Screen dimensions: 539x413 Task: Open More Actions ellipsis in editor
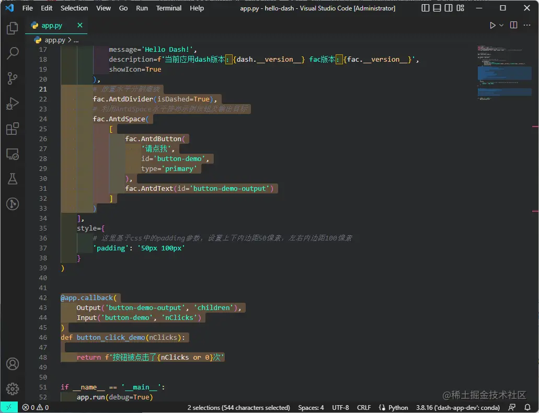(527, 25)
